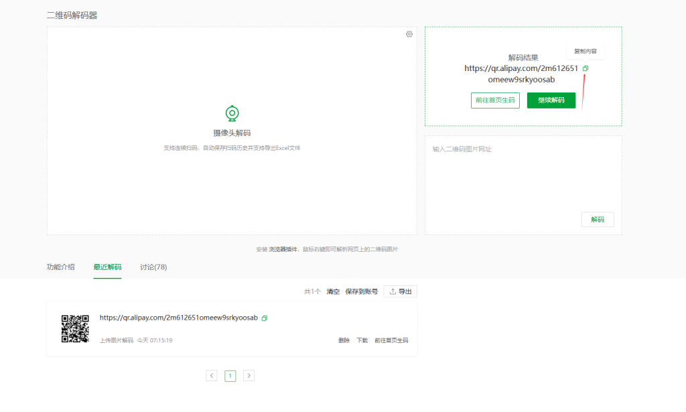The height and width of the screenshot is (412, 686).
Task: Click 前往首页生码 button in result panel
Action: click(495, 100)
